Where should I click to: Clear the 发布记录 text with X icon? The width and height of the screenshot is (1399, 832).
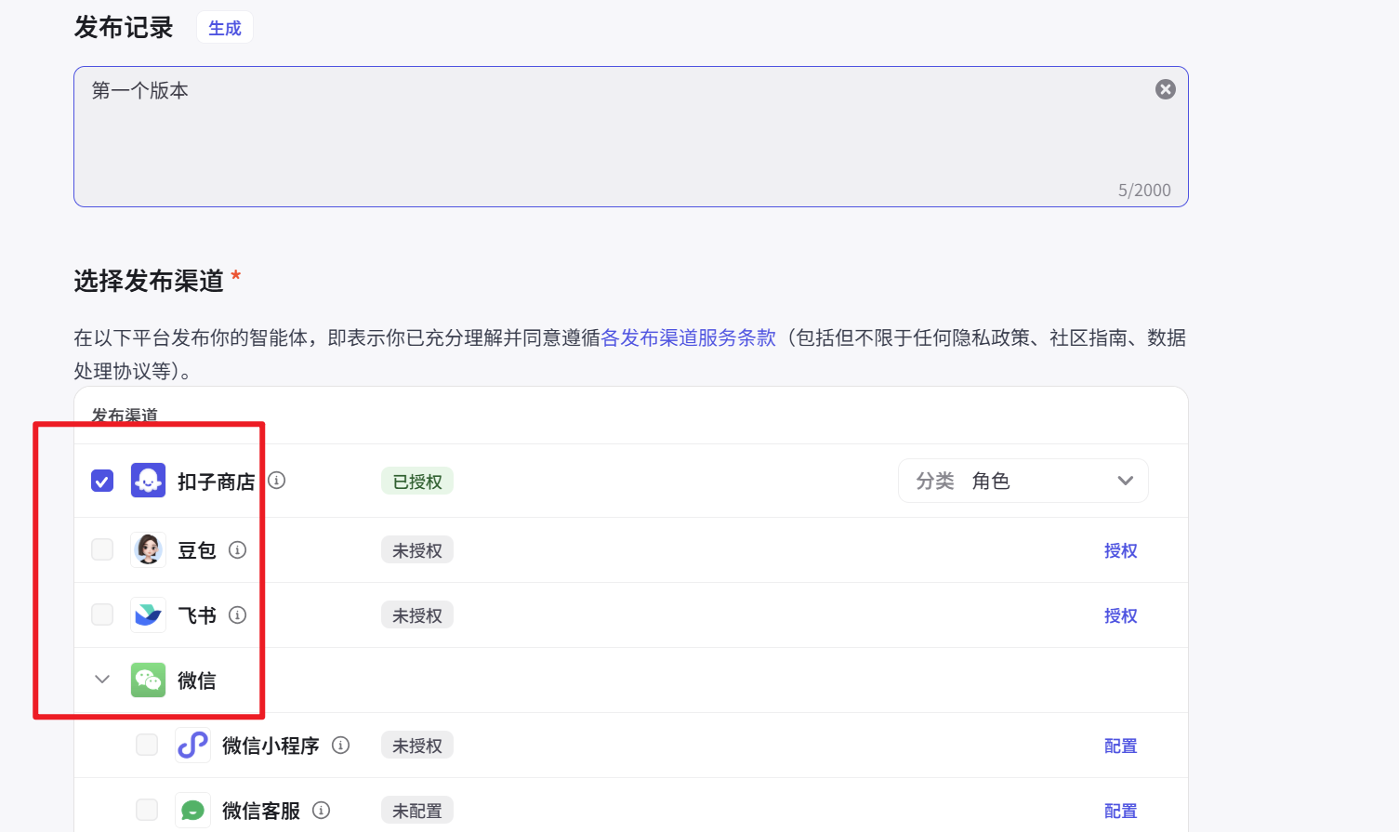(1165, 89)
